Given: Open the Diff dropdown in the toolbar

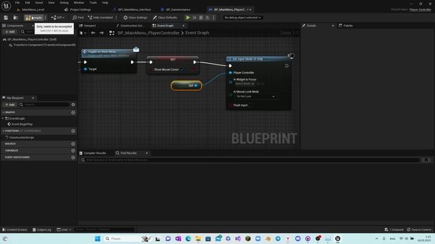Looking at the screenshot, I should pos(58,18).
